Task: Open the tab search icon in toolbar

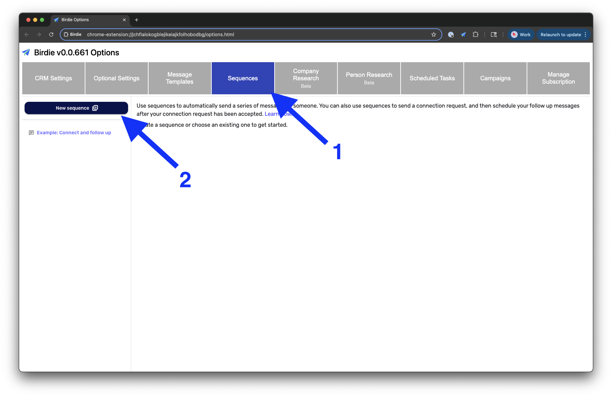Action: (x=494, y=35)
